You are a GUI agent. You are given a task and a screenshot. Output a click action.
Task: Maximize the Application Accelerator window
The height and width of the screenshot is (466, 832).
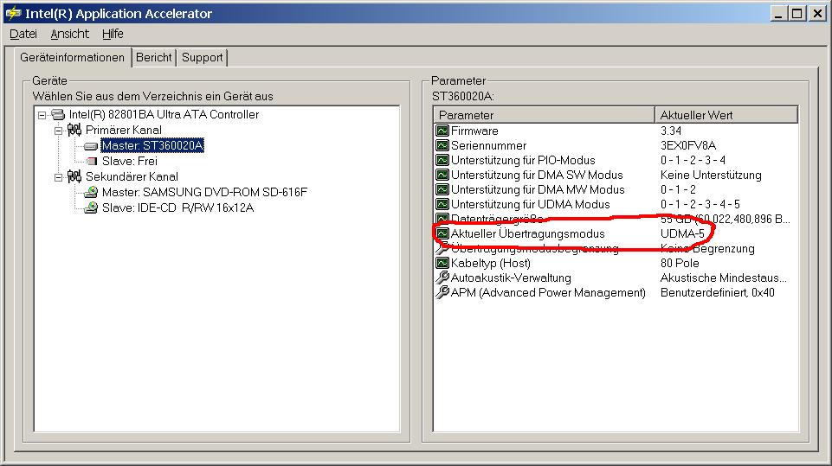point(797,14)
